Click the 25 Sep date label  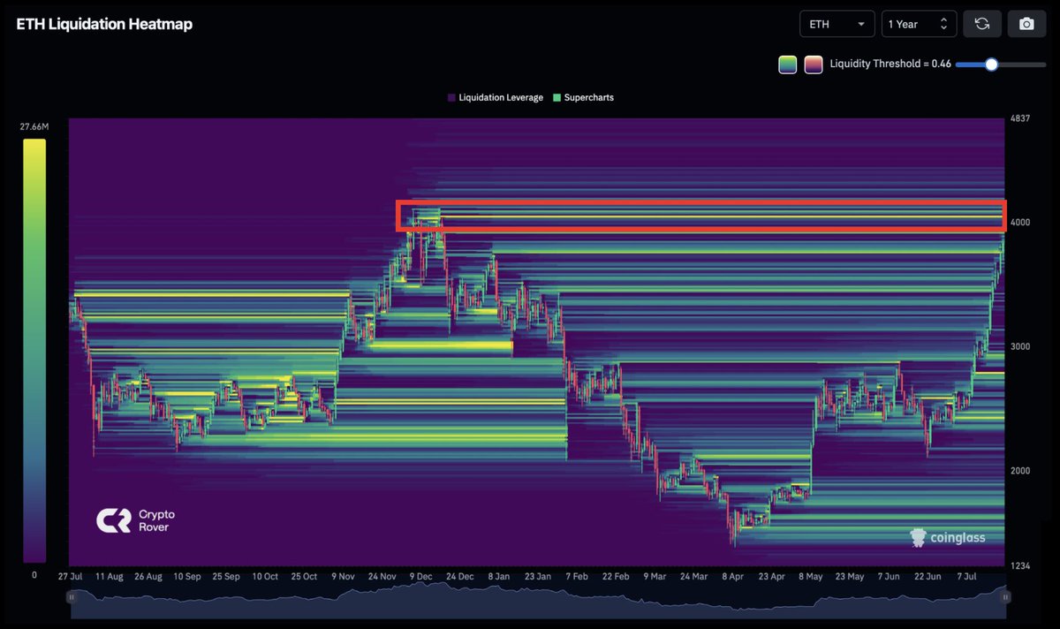[x=225, y=577]
